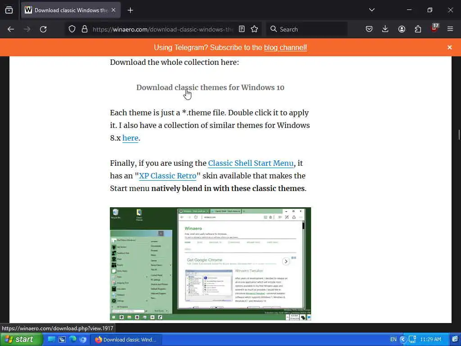Viewport: 461px width, 346px height.
Task: Click the winaero.com URL address bar
Action: [x=163, y=29]
